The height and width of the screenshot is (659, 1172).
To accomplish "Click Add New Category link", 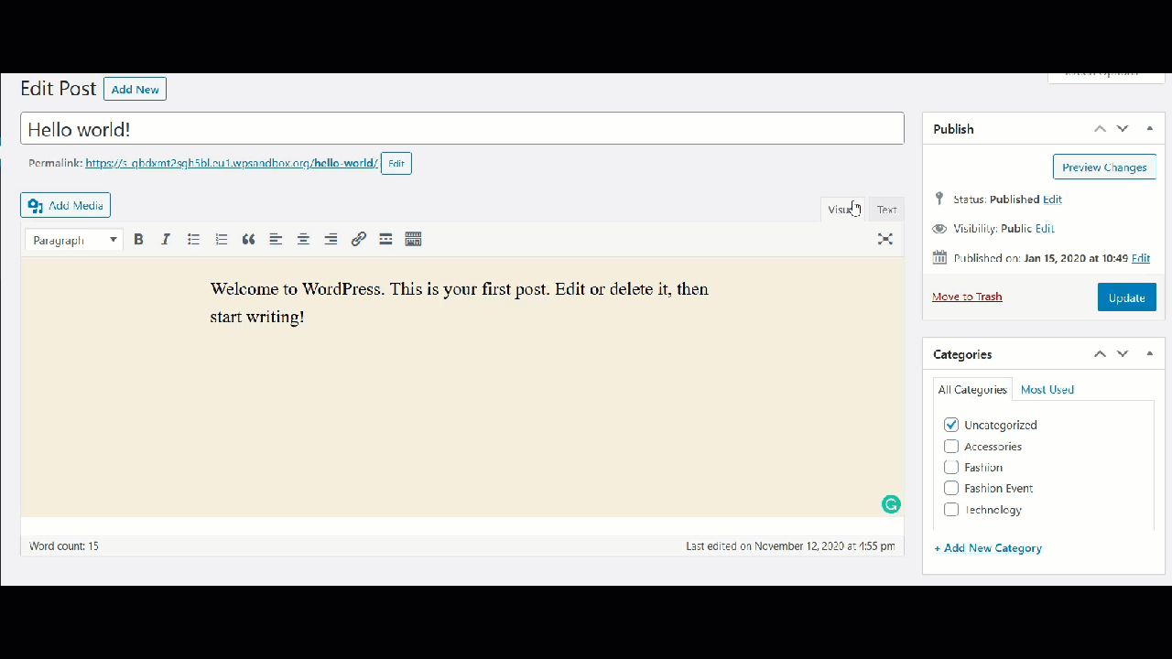I will [x=988, y=547].
